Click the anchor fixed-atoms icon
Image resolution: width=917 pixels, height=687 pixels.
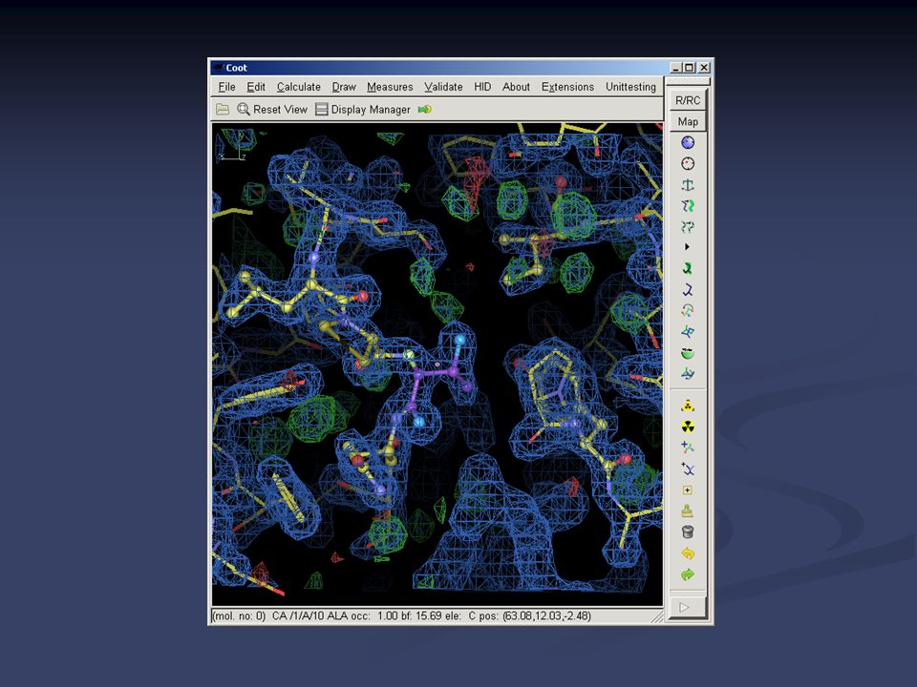pyautogui.click(x=688, y=185)
